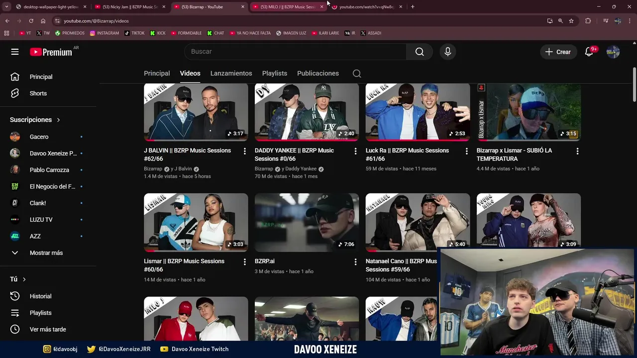Open BZRP.ai video thumbnail
Screen dimensions: 637x358
pos(307,222)
